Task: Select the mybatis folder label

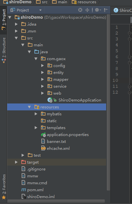Action: point(54,114)
